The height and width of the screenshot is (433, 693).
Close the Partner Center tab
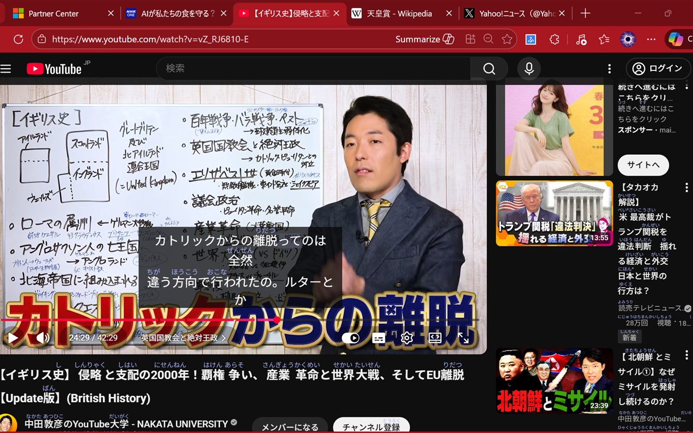pyautogui.click(x=111, y=14)
